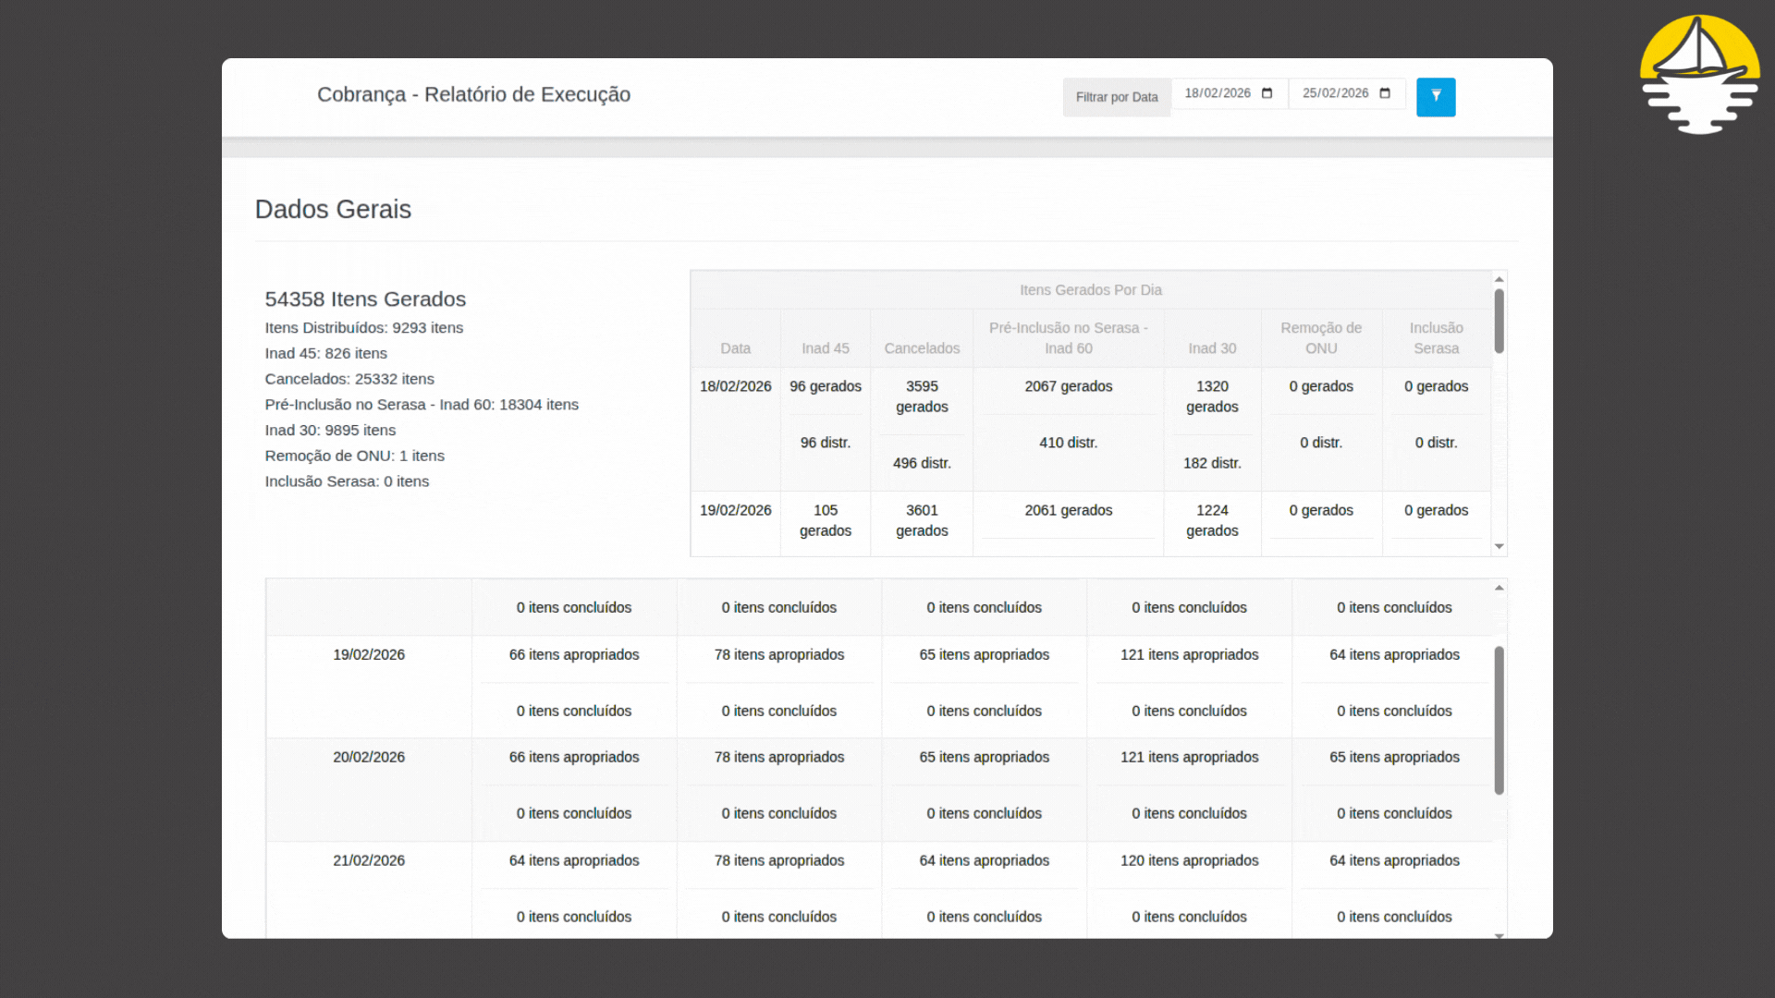Viewport: 1775px width, 998px height.
Task: Click down arrow of lower table scrollbar
Action: pyautogui.click(x=1500, y=935)
